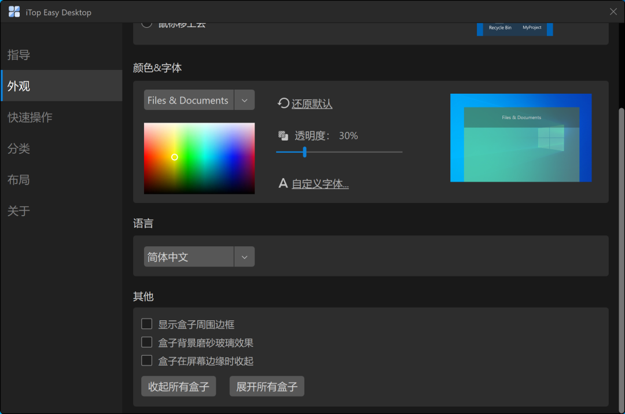
Task: Click the Recycle Bin preview thumbnail
Action: point(514,29)
